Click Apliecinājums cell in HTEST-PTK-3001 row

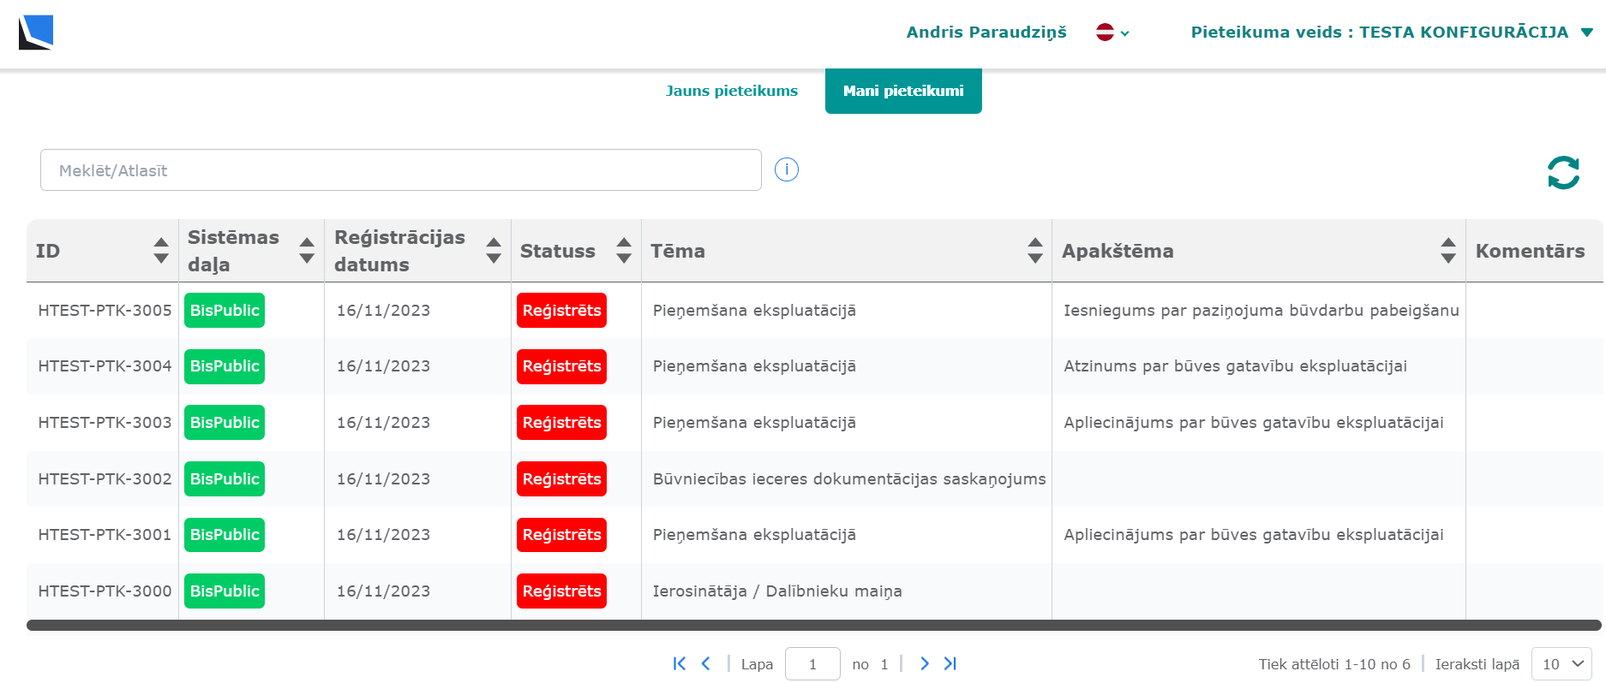coord(1254,535)
